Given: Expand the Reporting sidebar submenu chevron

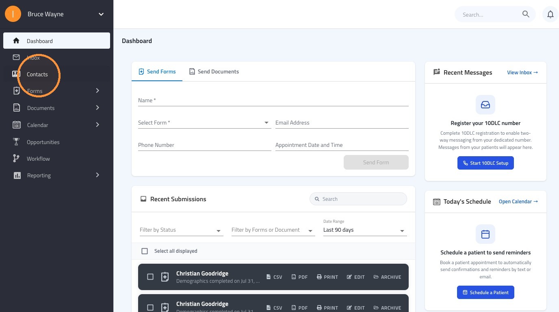Looking at the screenshot, I should click(97, 175).
